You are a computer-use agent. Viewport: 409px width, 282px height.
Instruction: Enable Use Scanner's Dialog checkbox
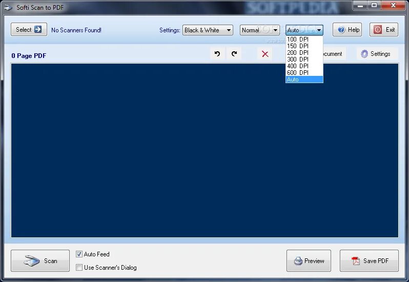[79, 268]
